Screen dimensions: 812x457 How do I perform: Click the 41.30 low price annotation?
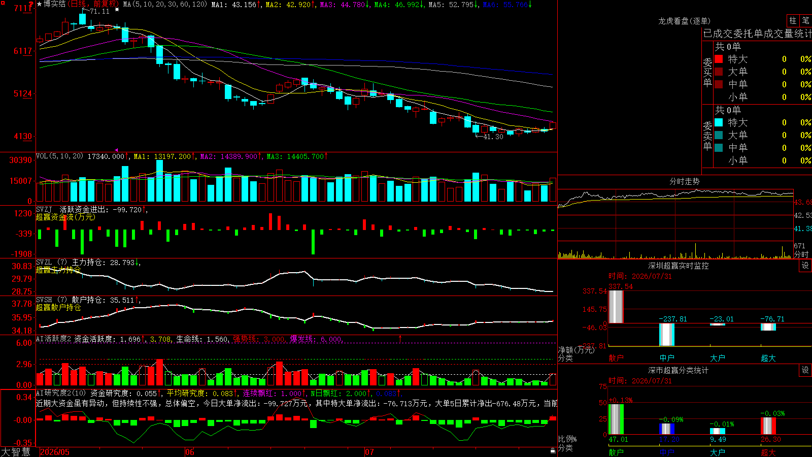tap(493, 137)
